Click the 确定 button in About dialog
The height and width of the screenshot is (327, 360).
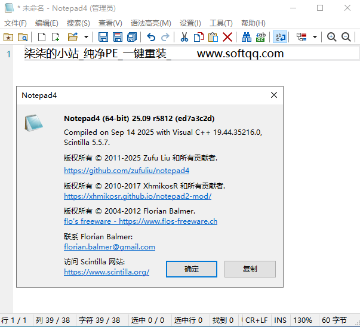point(192,269)
